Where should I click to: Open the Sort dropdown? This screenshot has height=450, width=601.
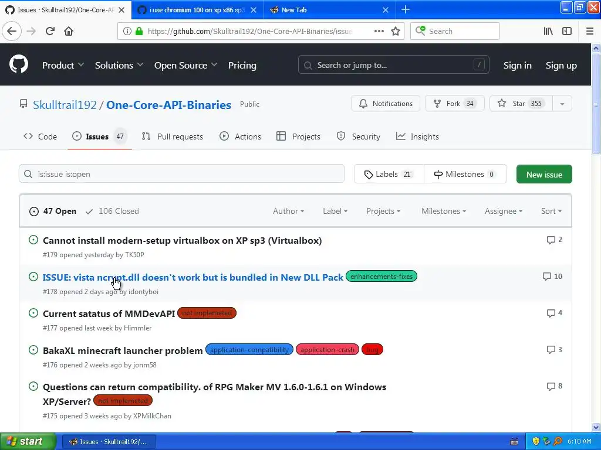[x=551, y=211]
